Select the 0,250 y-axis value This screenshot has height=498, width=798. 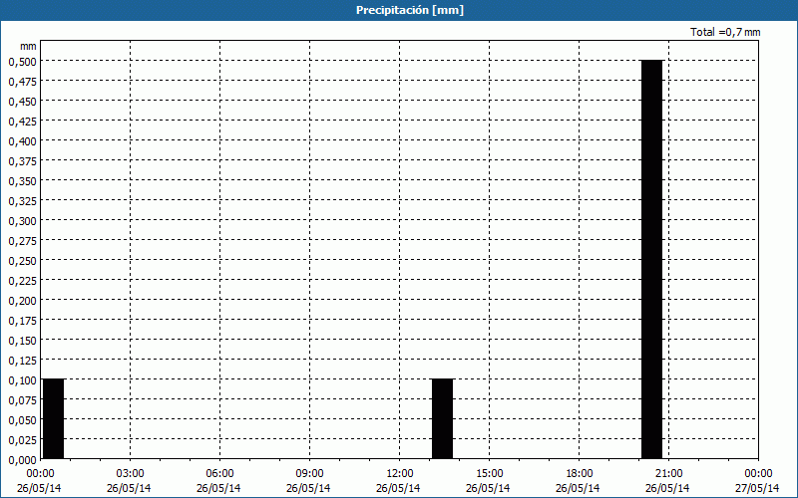click(22, 261)
